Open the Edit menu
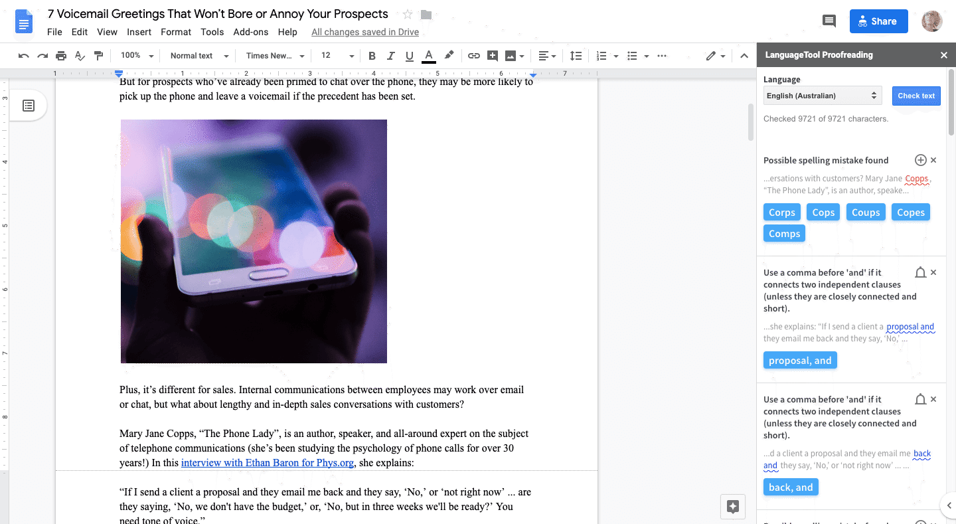 tap(80, 32)
